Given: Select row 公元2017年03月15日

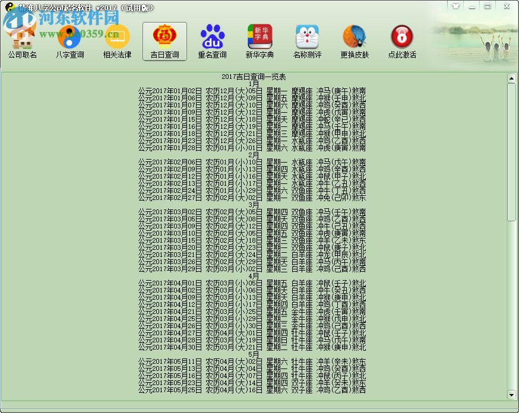Looking at the screenshot, I should point(252,240).
